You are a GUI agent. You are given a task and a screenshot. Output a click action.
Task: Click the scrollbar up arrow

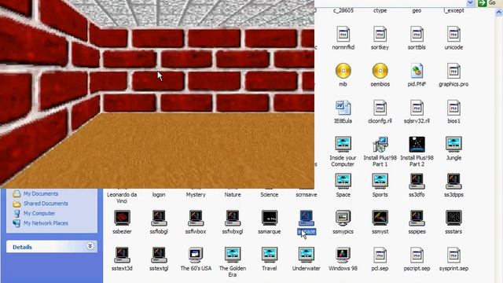click(x=499, y=13)
